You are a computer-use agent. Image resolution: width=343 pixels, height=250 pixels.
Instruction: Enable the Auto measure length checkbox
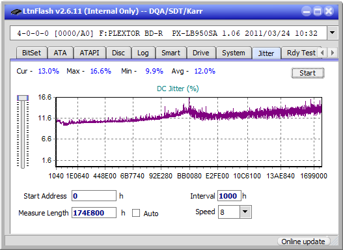136,213
